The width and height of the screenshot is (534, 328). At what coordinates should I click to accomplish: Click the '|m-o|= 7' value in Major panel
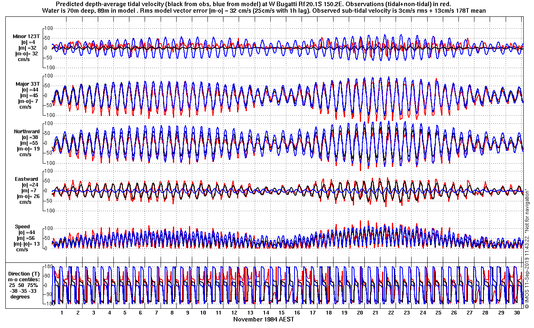28,101
